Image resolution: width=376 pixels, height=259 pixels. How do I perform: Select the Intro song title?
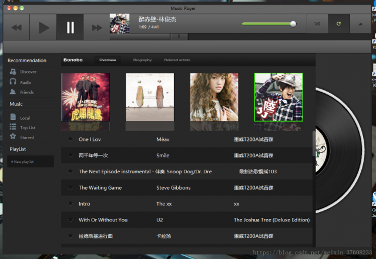(85, 204)
